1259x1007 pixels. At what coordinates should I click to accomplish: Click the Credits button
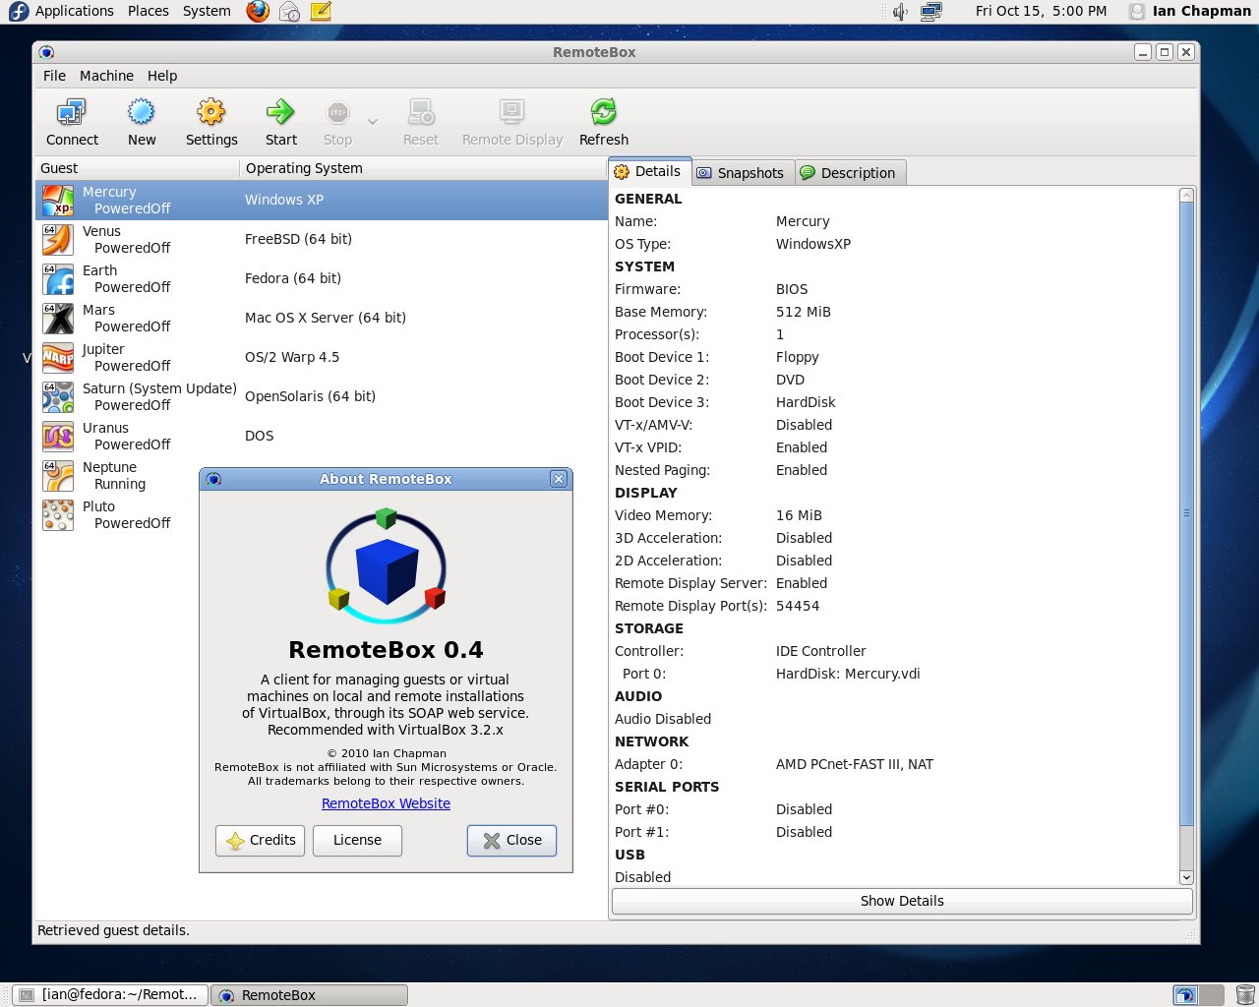click(x=261, y=840)
